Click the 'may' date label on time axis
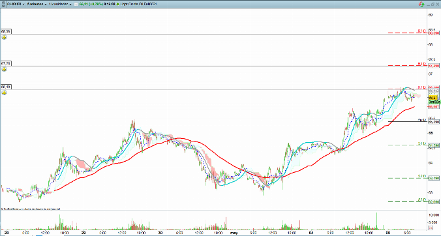The width and height of the screenshot is (441, 236). point(234,233)
